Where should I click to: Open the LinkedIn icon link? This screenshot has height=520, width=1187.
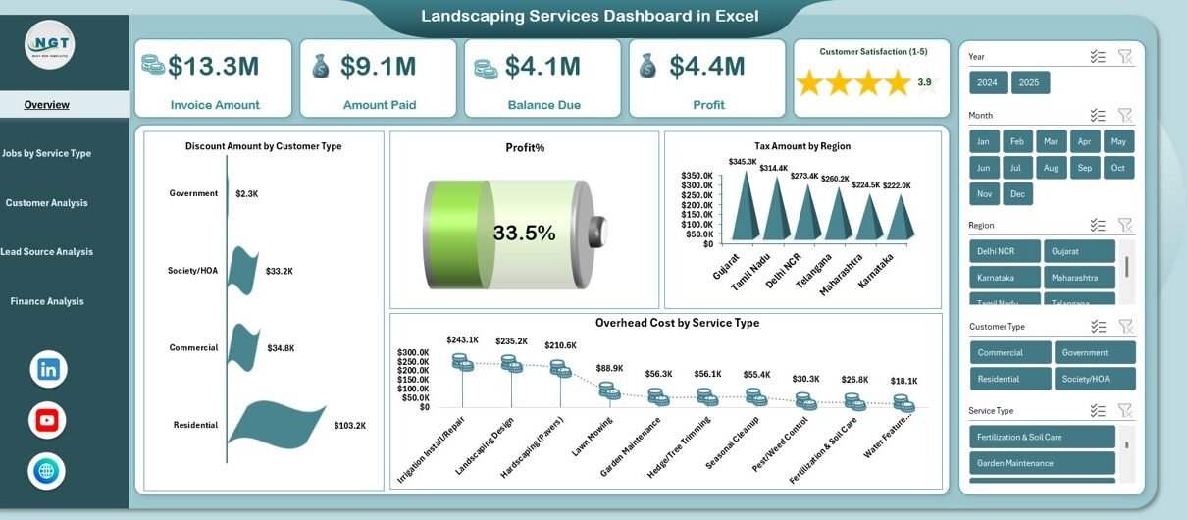click(48, 370)
